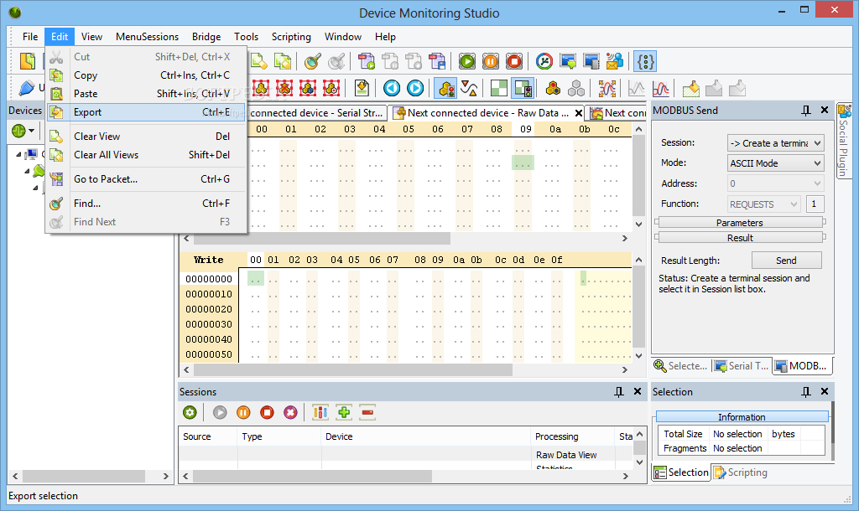Click the red Stop button in main toolbar
The image size is (859, 511).
514,61
